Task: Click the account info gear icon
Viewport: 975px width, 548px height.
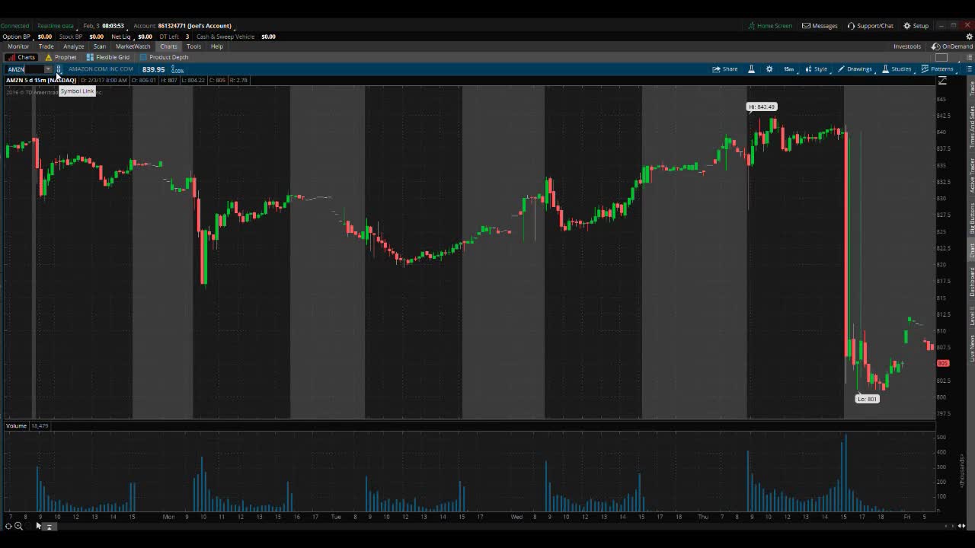Action: click(969, 37)
